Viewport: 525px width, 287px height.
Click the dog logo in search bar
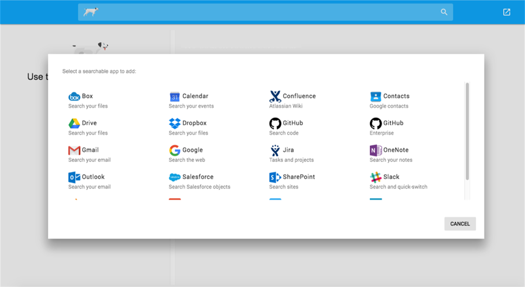90,12
